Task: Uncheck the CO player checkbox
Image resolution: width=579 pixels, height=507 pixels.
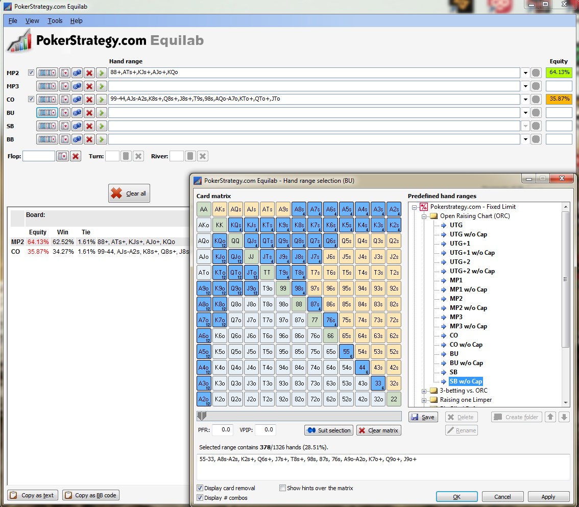Action: [x=31, y=99]
